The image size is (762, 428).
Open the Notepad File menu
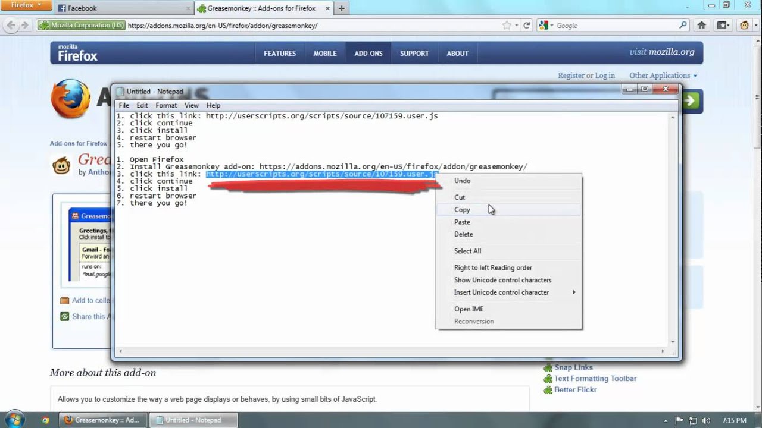point(124,105)
